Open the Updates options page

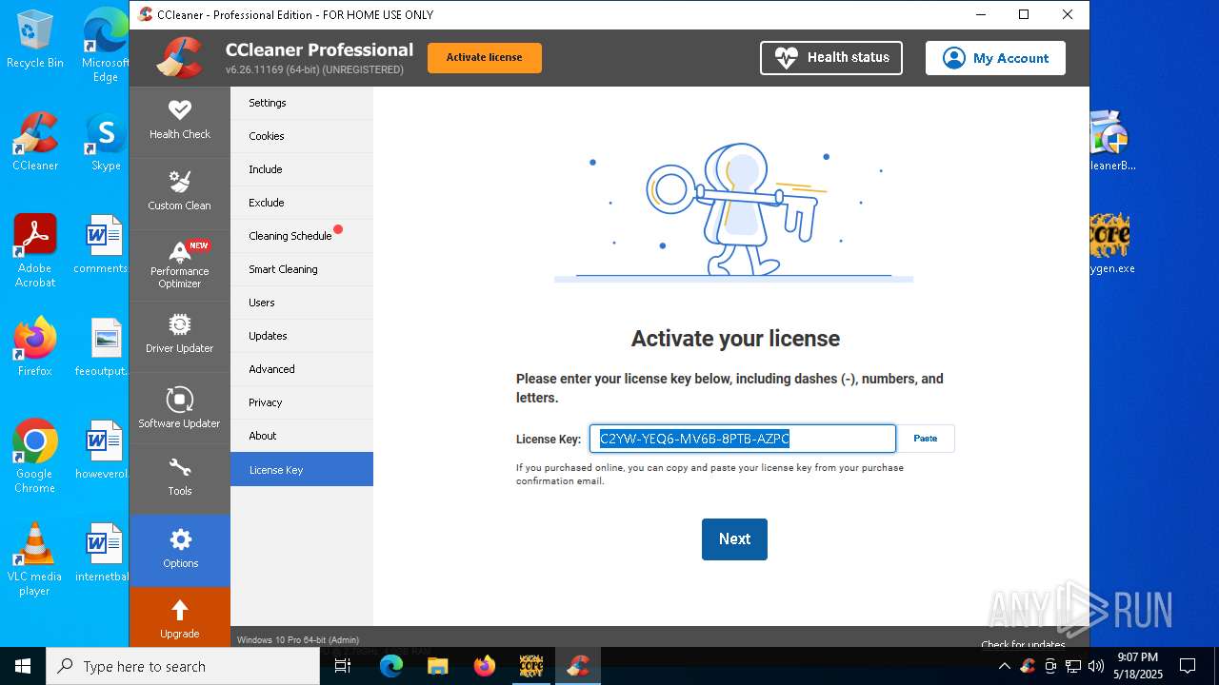tap(302, 336)
